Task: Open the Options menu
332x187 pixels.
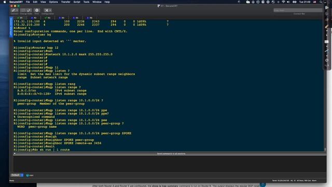Action: point(53,2)
